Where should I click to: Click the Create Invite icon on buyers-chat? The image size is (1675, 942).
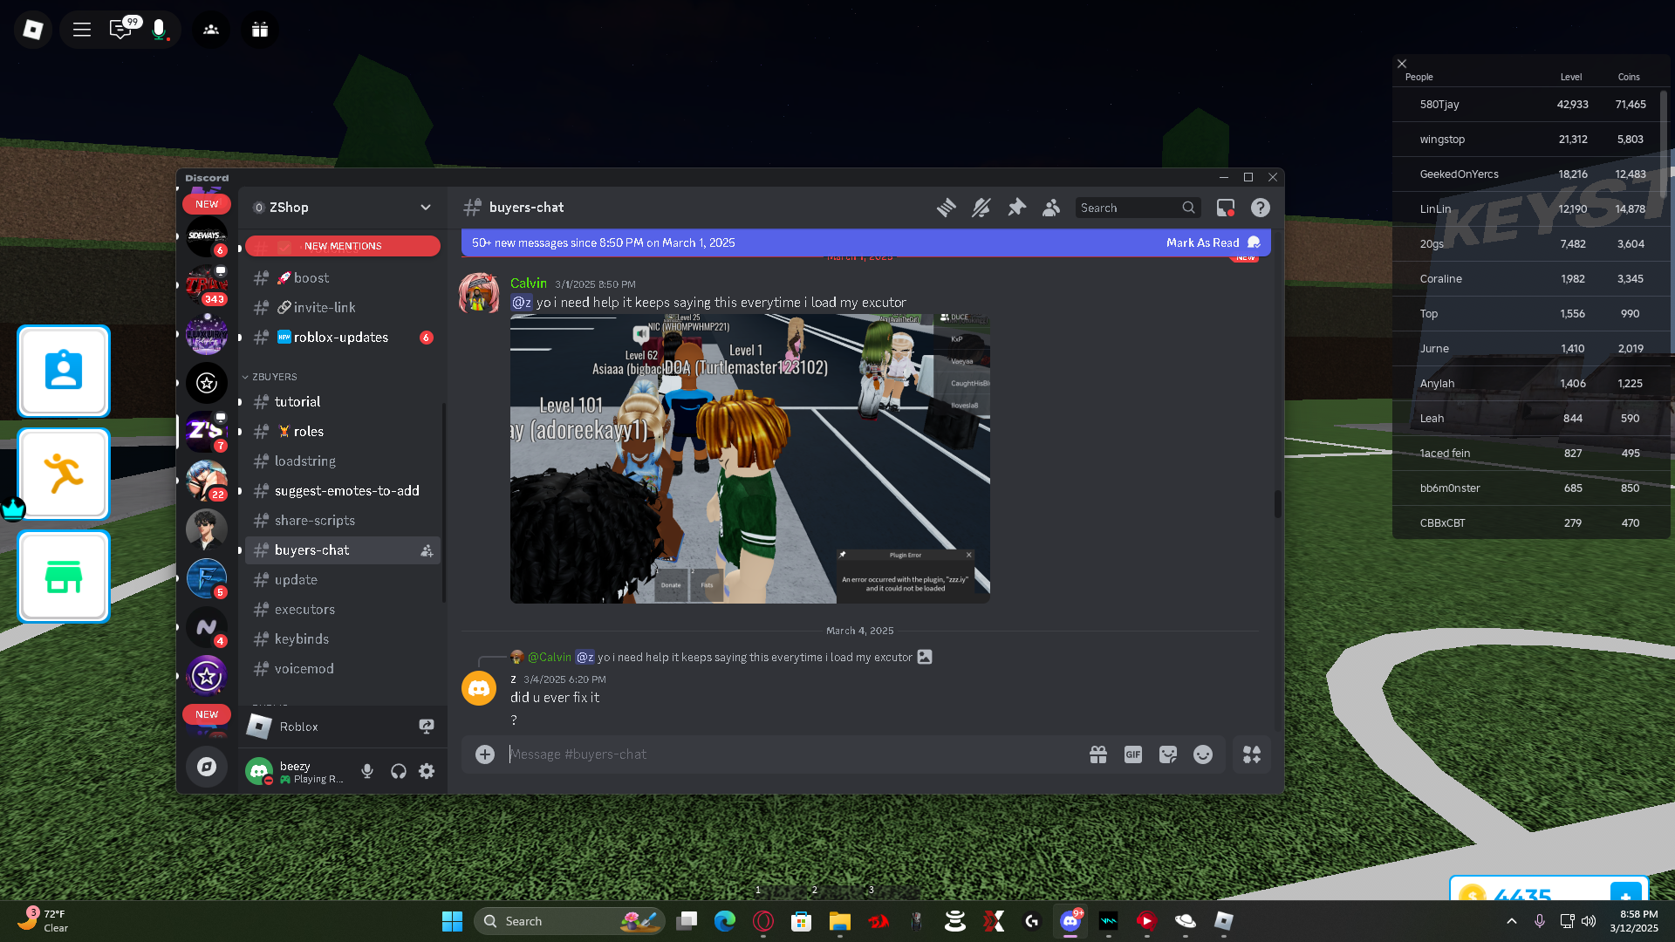click(427, 550)
